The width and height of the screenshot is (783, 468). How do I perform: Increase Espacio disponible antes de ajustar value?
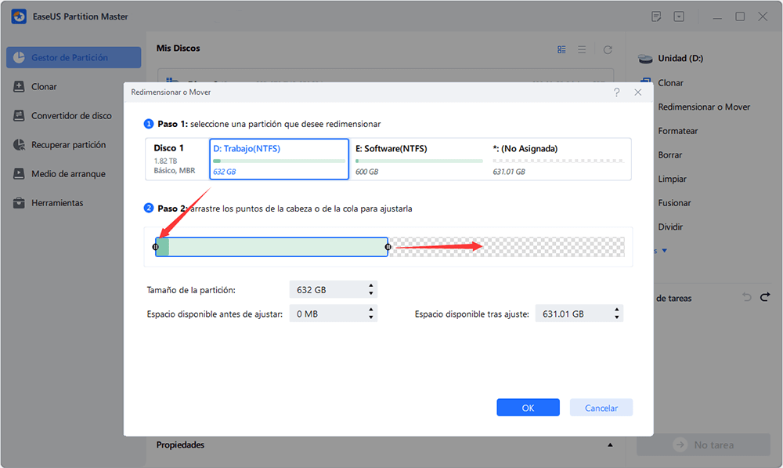(x=371, y=310)
